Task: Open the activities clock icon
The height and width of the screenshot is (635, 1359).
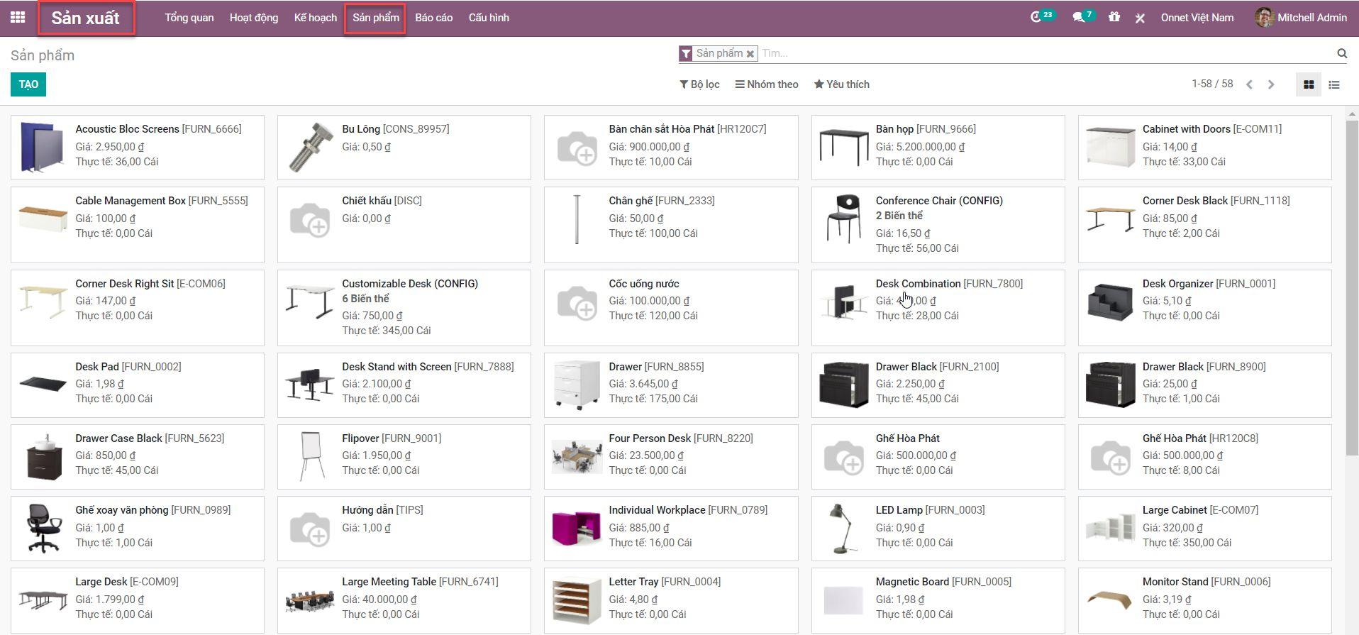Action: 1036,18
